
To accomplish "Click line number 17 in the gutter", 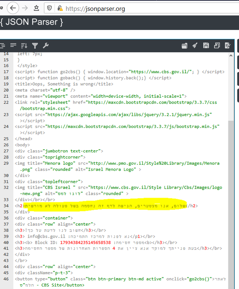I will pyautogui.click(x=6, y=72).
